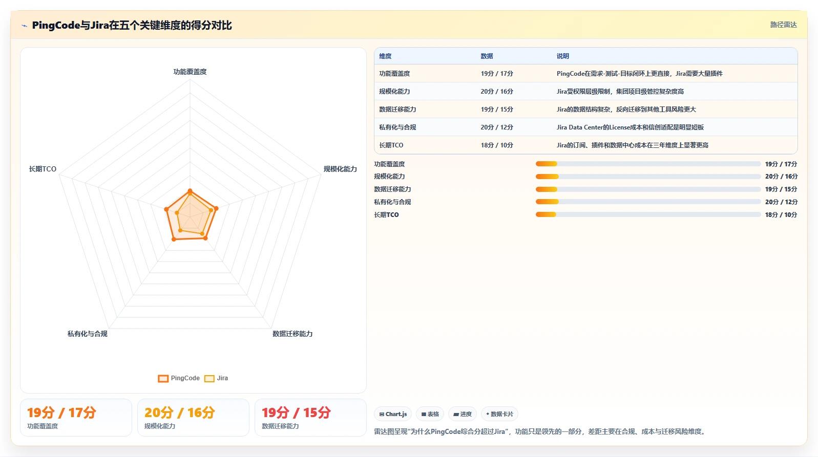The width and height of the screenshot is (818, 457).
Task: Click the 维度 column header
Action: (385, 56)
